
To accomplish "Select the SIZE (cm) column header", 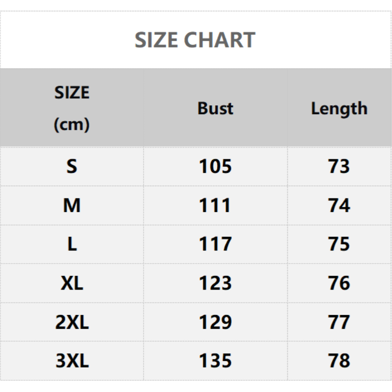I will [72, 108].
